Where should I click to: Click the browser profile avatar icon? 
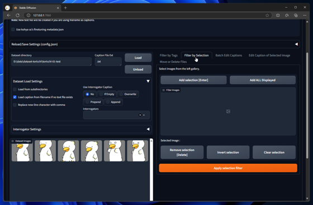8,8
